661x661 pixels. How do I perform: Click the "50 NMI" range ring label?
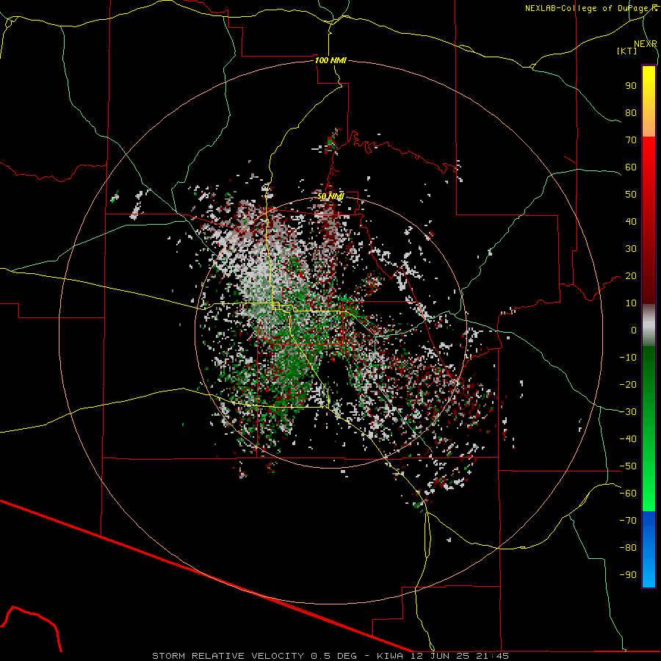tap(330, 196)
